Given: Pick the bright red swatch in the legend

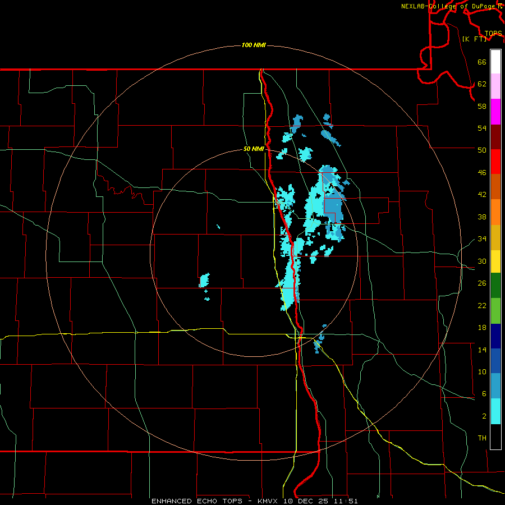Looking at the screenshot, I should (x=495, y=162).
